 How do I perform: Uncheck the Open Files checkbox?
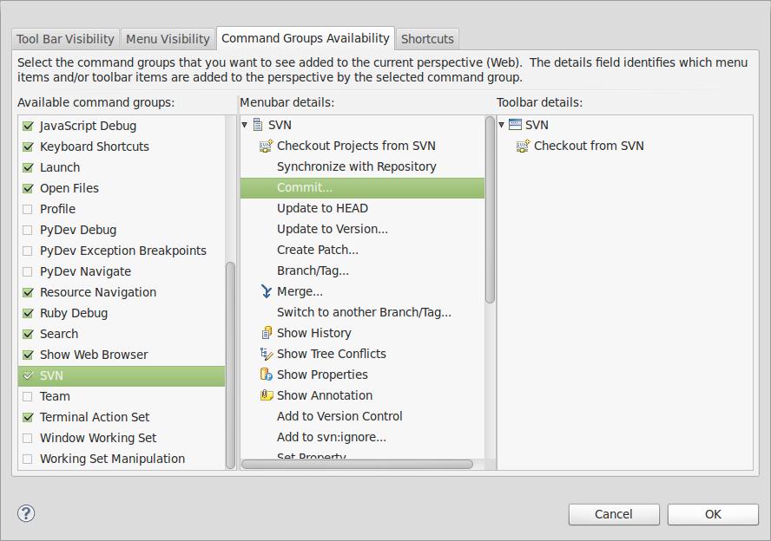click(x=28, y=188)
